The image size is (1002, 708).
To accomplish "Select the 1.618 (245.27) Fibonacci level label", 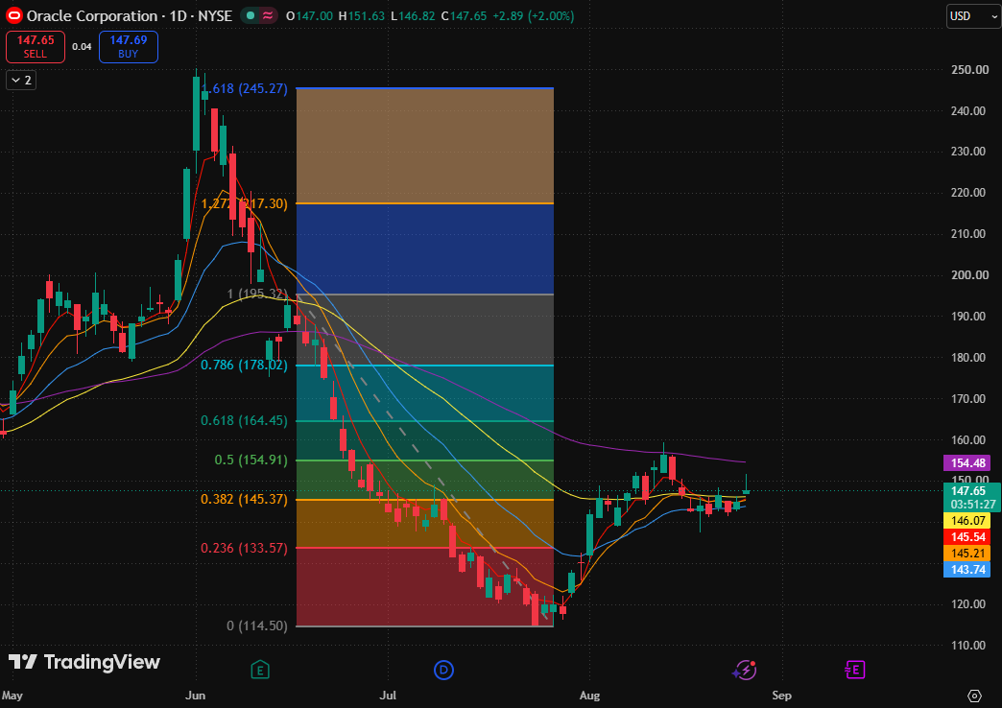I will coord(244,89).
